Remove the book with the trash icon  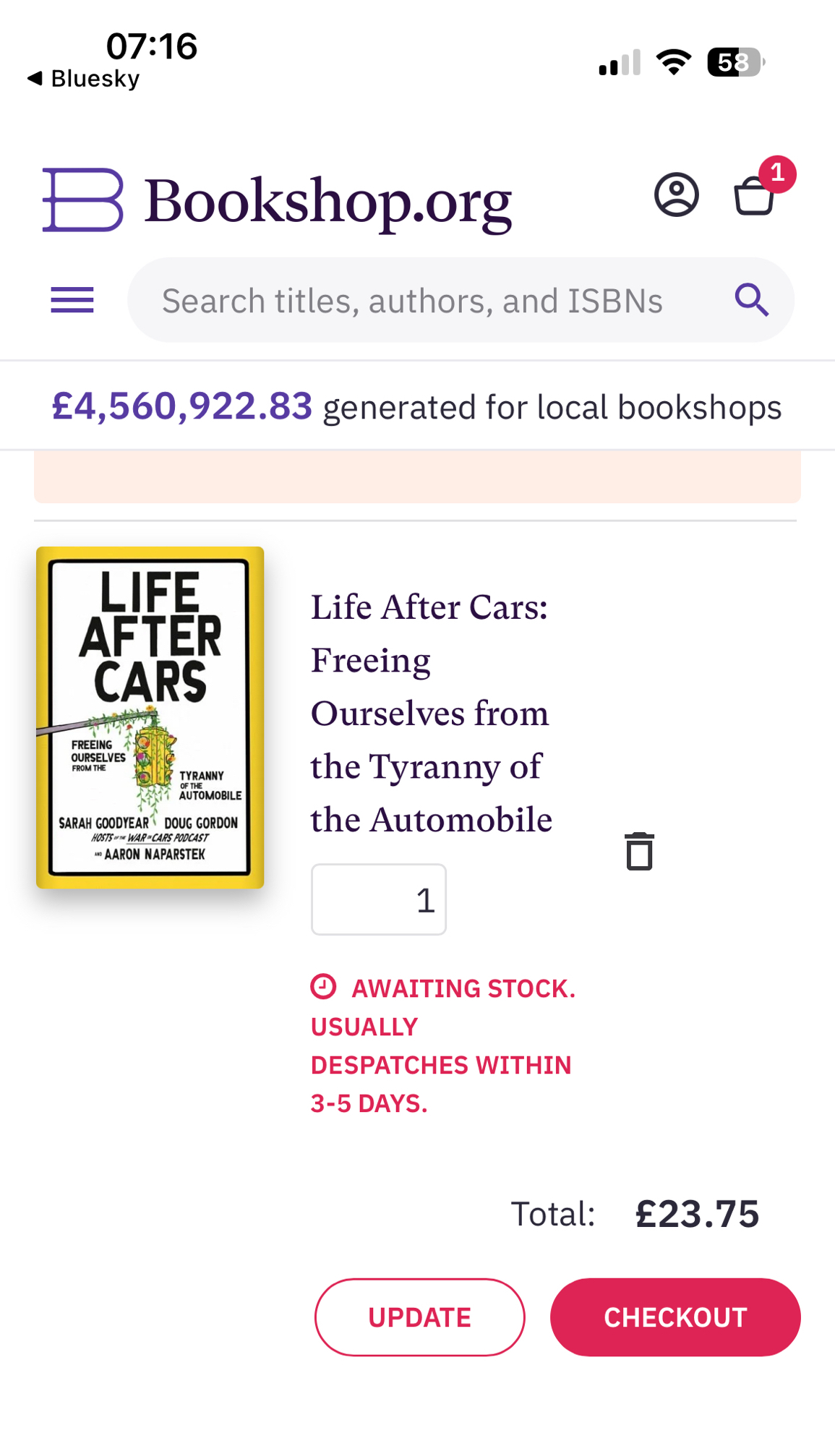(x=639, y=851)
